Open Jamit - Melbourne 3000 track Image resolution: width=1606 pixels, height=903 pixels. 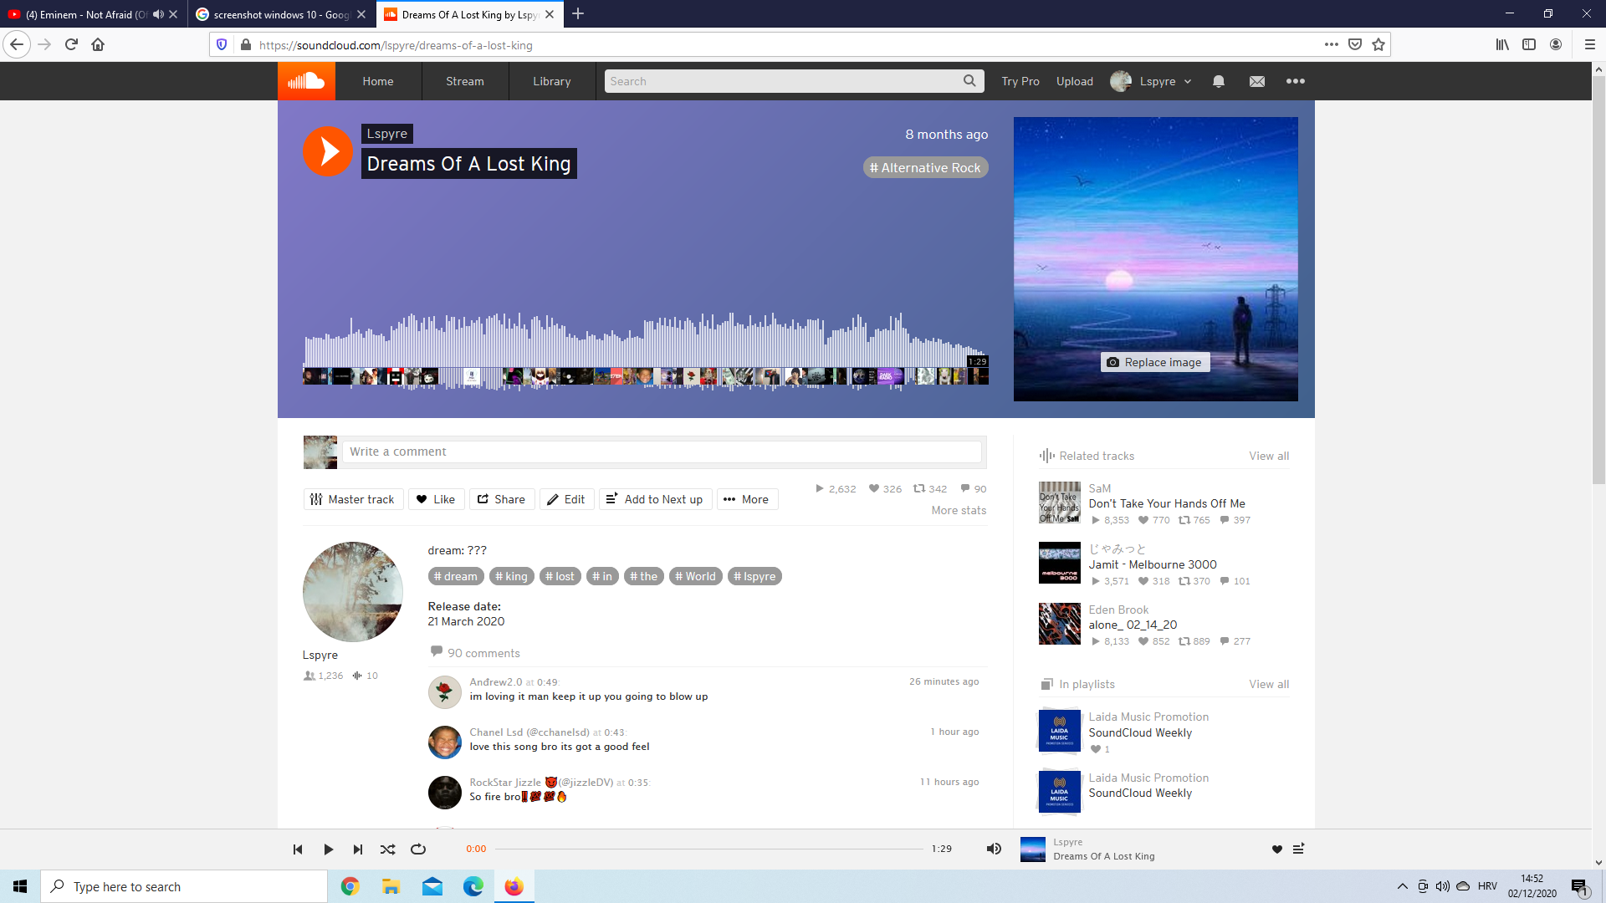coord(1153,564)
